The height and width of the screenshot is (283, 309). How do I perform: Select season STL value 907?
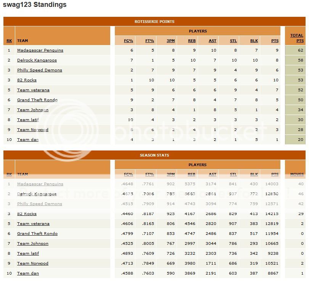point(233,223)
